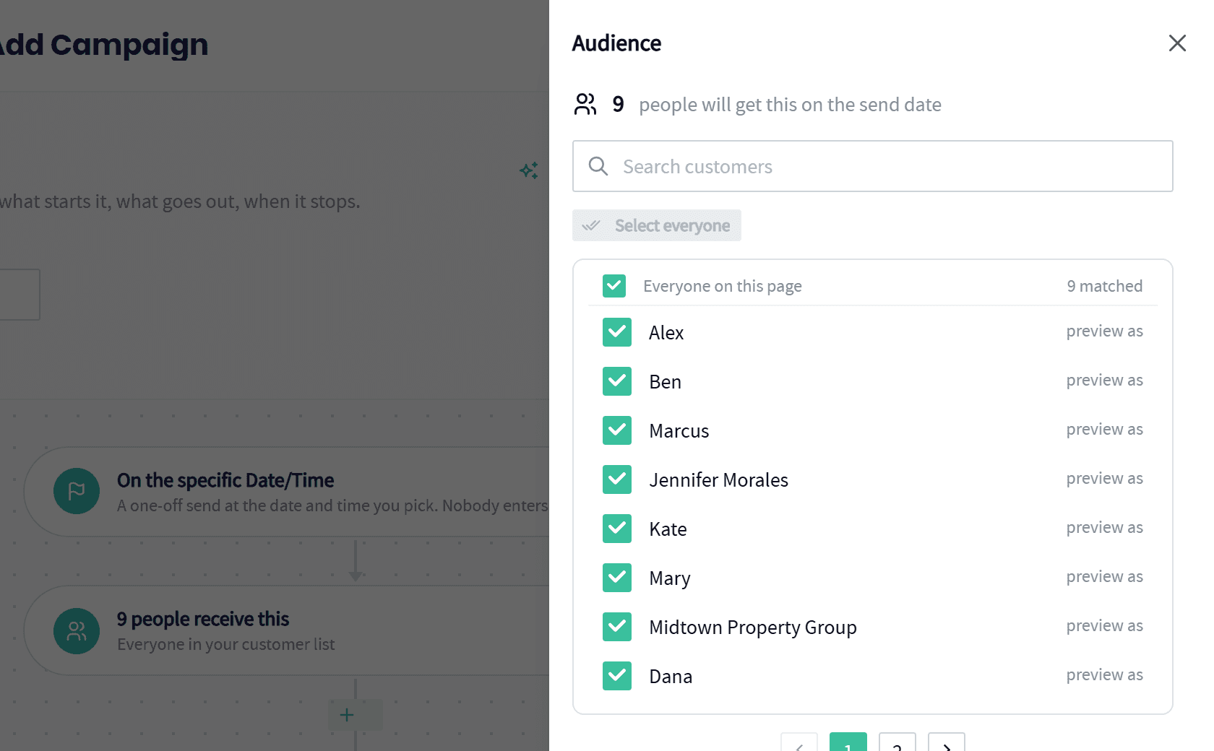Click preview as for Kate

tap(1104, 528)
